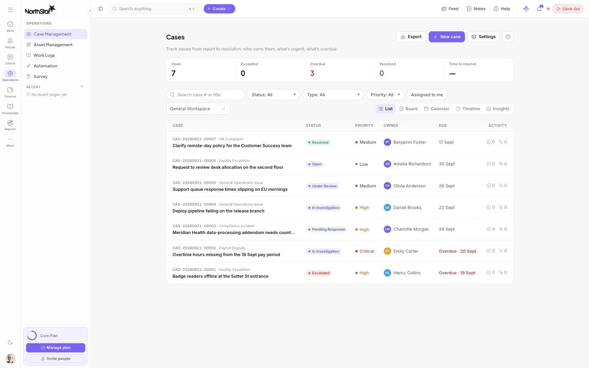Open Clients from the left rail
Screen dimensions: 589x368
point(10,59)
